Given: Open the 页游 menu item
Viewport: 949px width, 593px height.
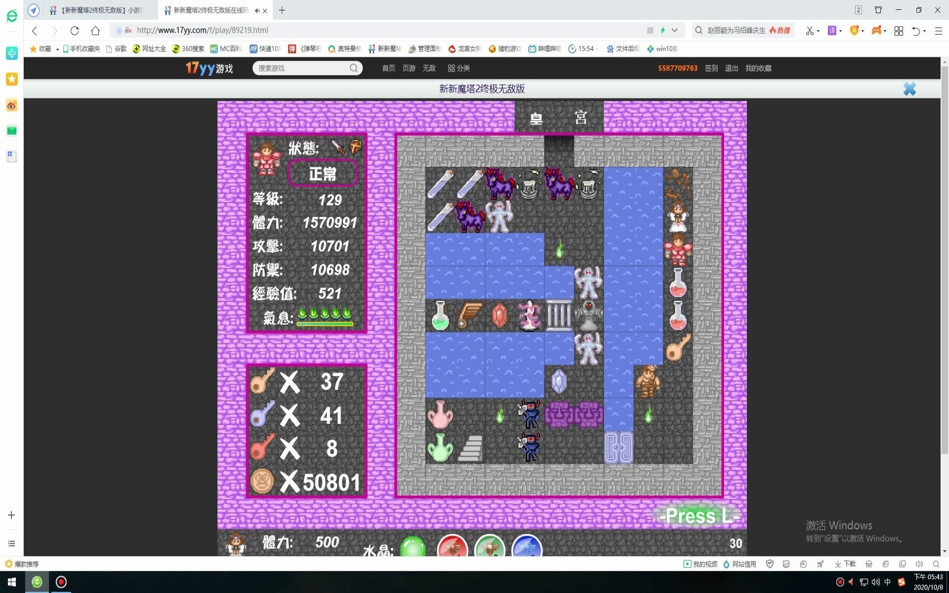Looking at the screenshot, I should [x=409, y=68].
